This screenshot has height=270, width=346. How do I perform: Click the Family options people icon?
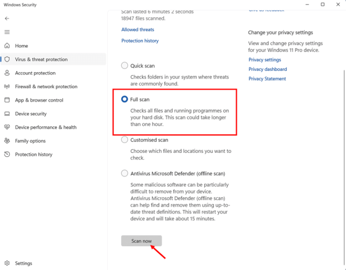tap(7, 141)
